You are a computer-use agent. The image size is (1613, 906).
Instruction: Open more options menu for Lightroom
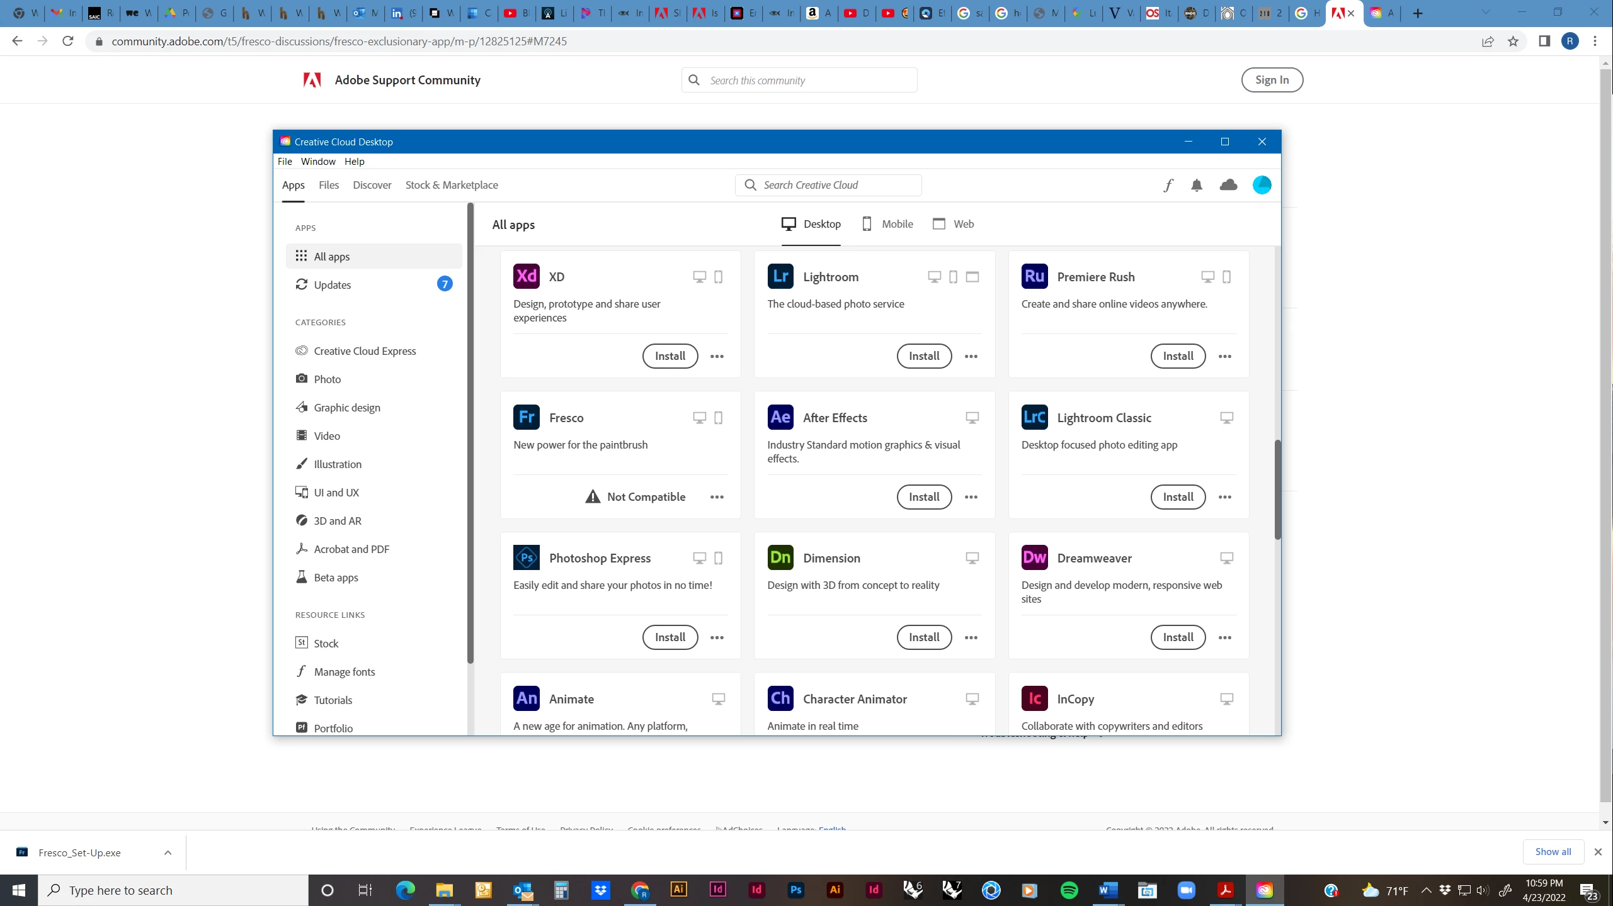[971, 356]
